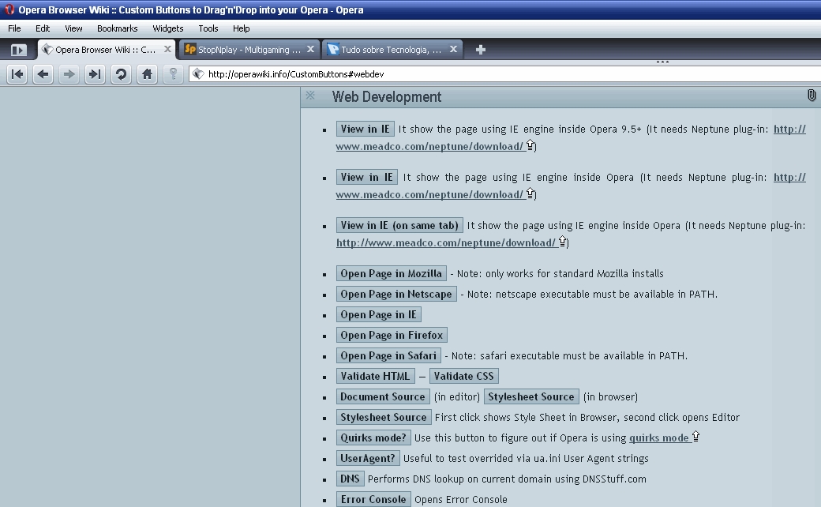Open the quirks mode hyperlink
The height and width of the screenshot is (507, 821).
tap(658, 438)
